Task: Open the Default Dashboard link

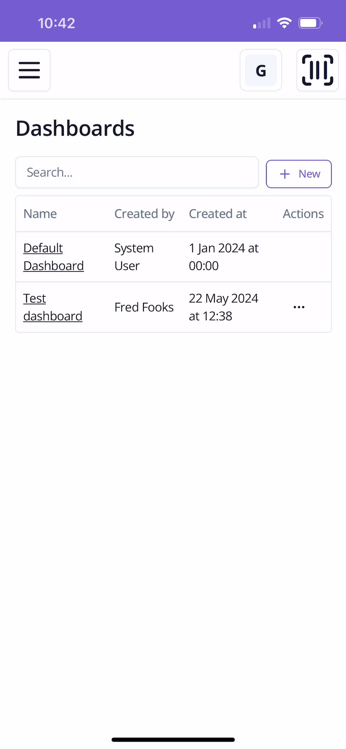Action: click(53, 257)
